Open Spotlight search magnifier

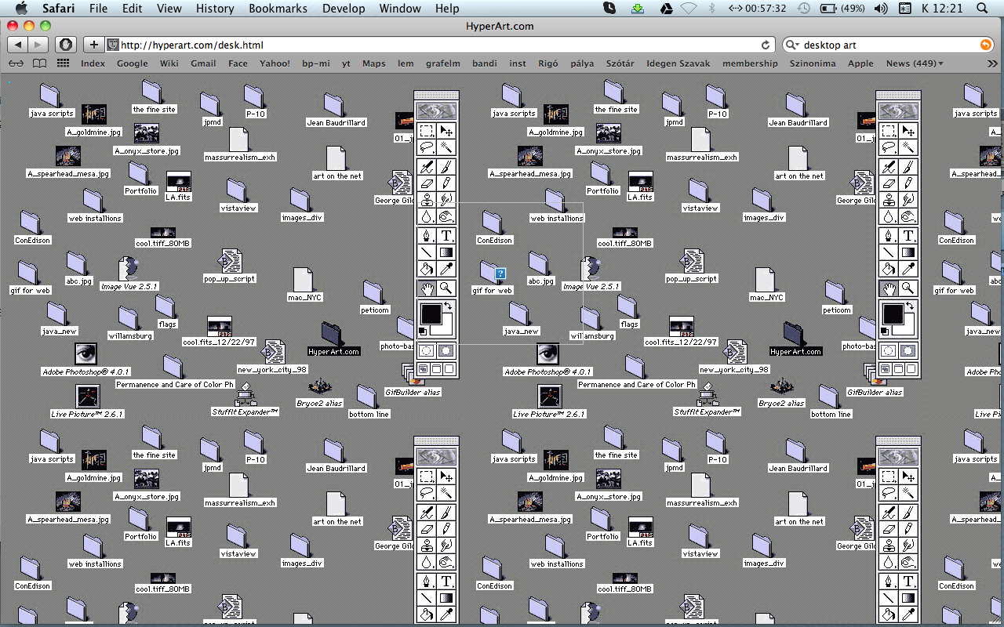[x=983, y=9]
